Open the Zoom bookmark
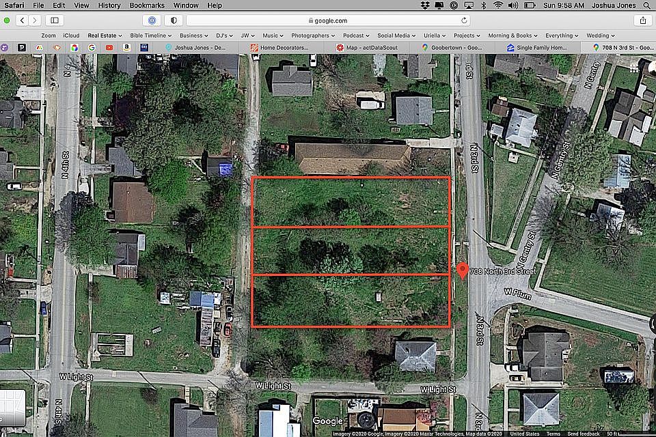Screen dimensions: 656x437 49,36
